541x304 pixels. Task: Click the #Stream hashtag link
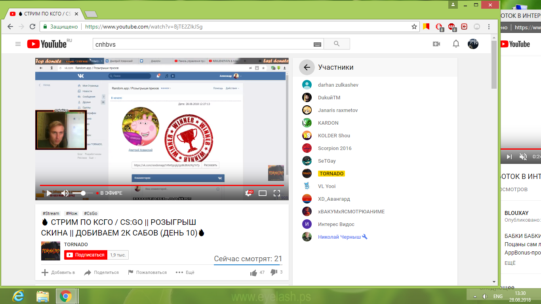point(51,213)
